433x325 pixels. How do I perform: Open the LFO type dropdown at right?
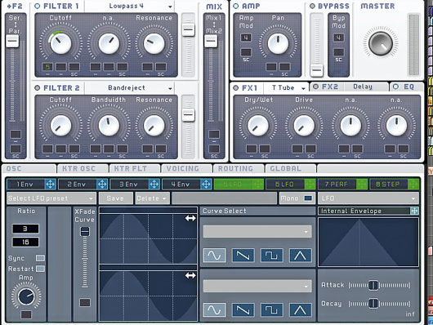pos(368,198)
